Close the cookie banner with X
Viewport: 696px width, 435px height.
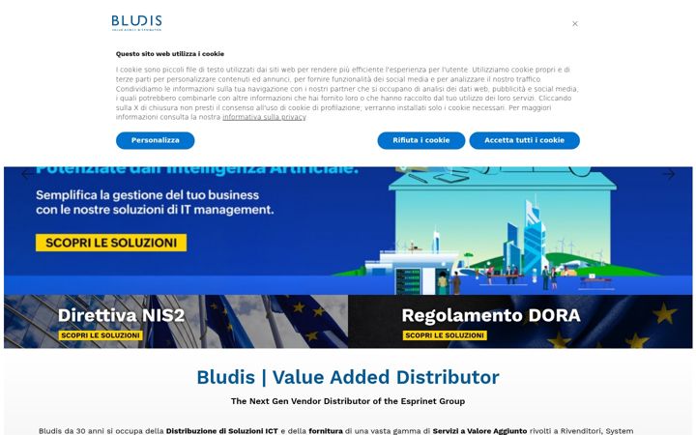tap(575, 23)
